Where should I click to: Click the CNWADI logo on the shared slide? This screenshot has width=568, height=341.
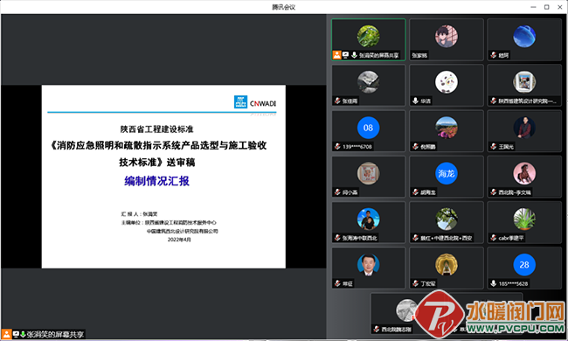coord(255,102)
